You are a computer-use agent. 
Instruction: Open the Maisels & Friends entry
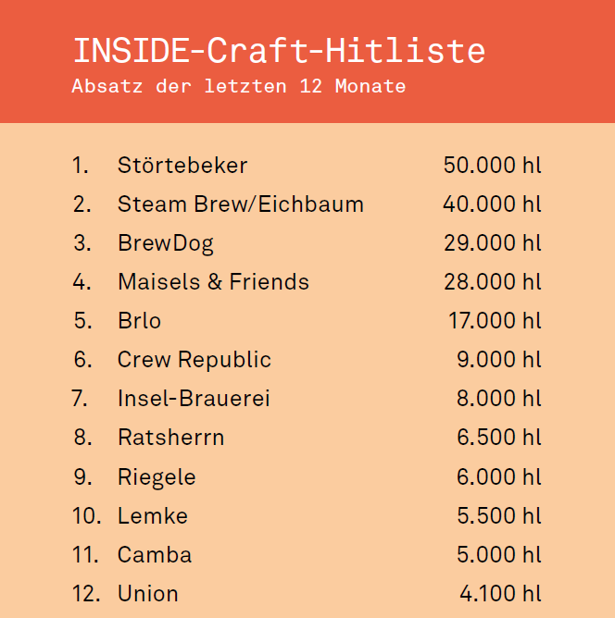(213, 282)
